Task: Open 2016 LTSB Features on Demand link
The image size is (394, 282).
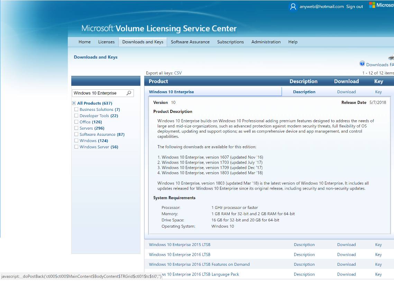Action: click(x=199, y=264)
